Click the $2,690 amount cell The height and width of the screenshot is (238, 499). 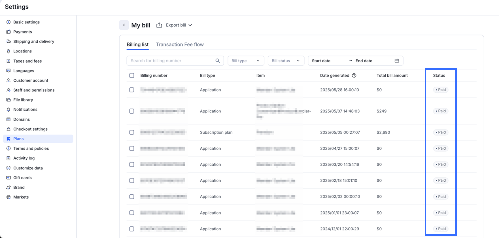pos(383,132)
